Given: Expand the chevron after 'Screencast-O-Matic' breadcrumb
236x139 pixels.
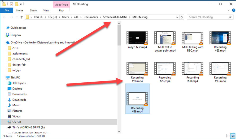Looking at the screenshot, I should 130,17.
